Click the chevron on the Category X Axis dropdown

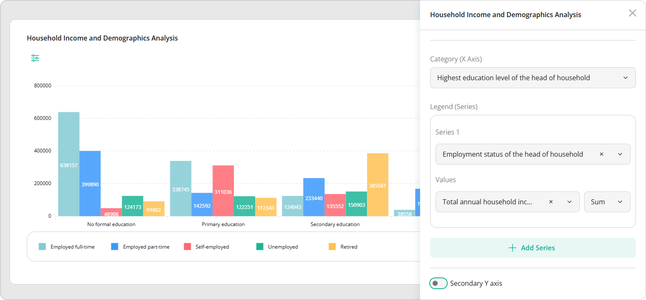coord(625,78)
